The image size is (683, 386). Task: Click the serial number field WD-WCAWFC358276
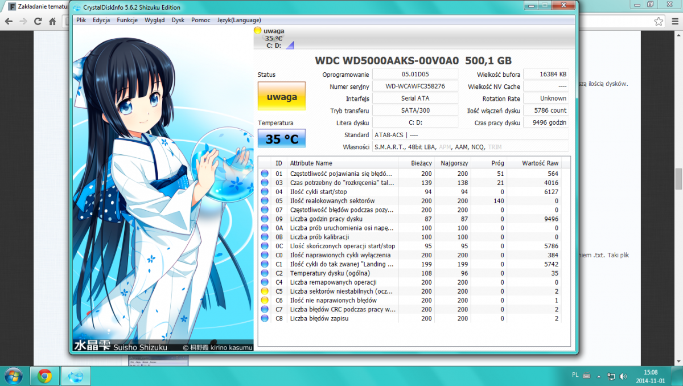(x=415, y=87)
